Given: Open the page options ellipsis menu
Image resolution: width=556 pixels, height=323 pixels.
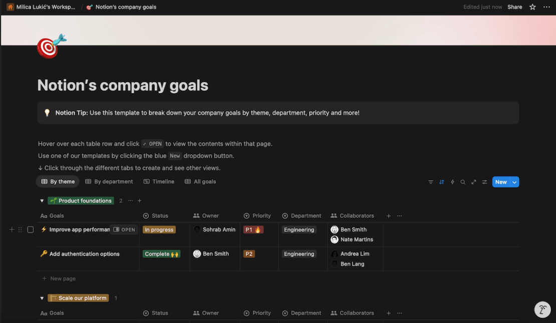Looking at the screenshot, I should coord(546,7).
